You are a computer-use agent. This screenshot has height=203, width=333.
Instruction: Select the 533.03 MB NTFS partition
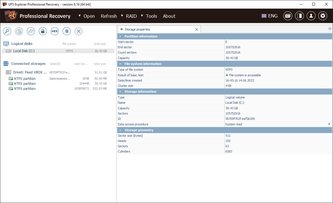(x=25, y=89)
